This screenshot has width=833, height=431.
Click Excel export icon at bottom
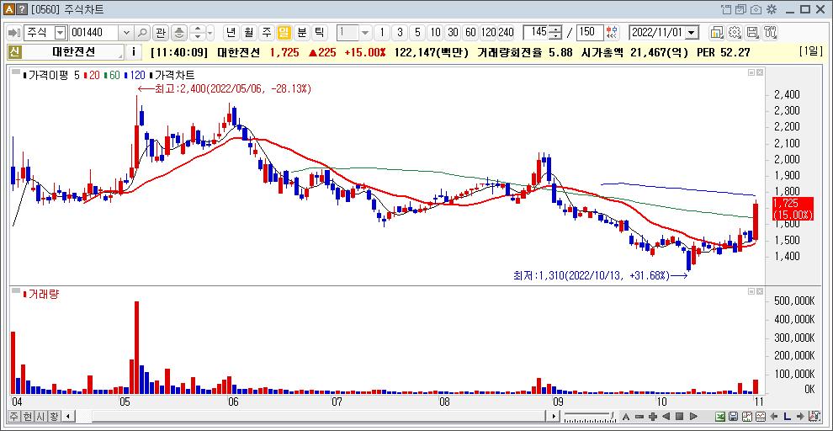click(719, 416)
